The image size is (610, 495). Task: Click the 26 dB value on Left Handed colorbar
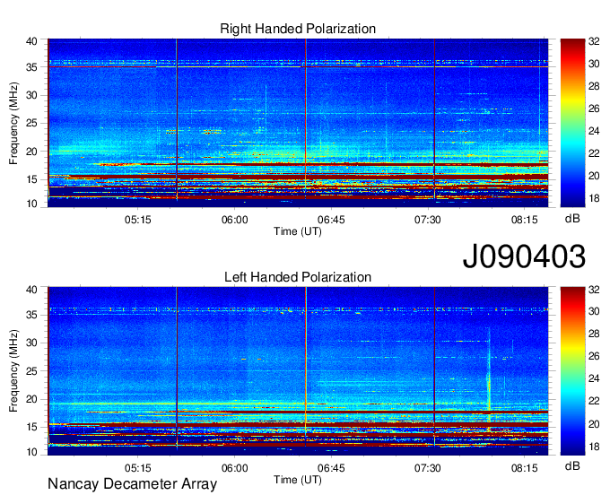(x=594, y=357)
